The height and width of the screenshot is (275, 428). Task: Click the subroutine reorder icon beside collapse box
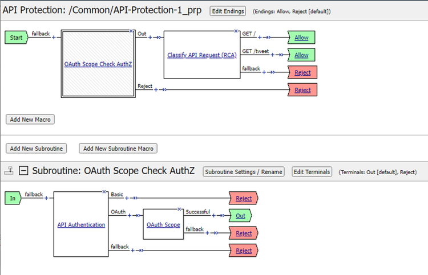pyautogui.click(x=9, y=171)
